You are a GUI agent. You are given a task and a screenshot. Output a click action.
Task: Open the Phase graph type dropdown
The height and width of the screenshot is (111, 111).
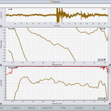(x=11, y=29)
